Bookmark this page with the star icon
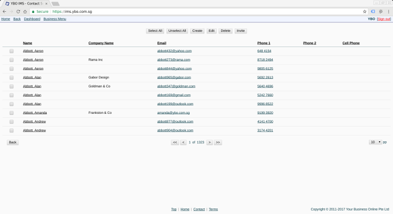Screen dimensions: 393x214 pyautogui.click(x=365, y=12)
